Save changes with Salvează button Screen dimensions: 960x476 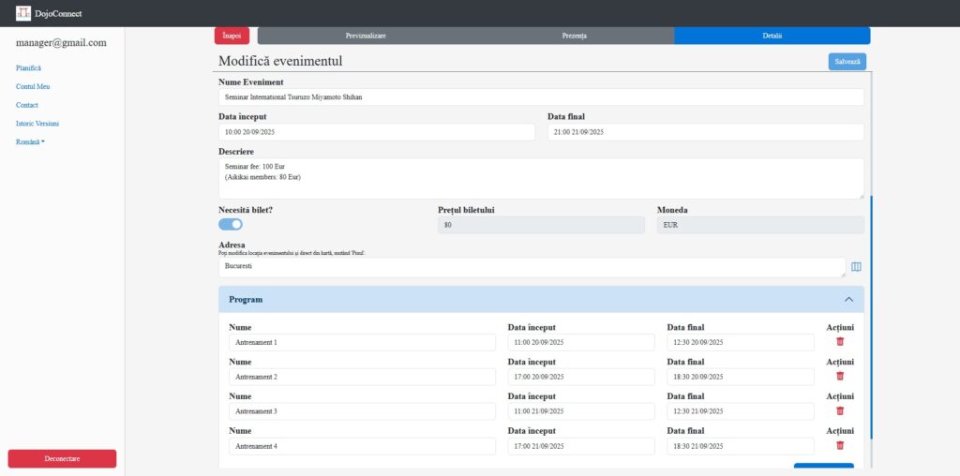(847, 62)
